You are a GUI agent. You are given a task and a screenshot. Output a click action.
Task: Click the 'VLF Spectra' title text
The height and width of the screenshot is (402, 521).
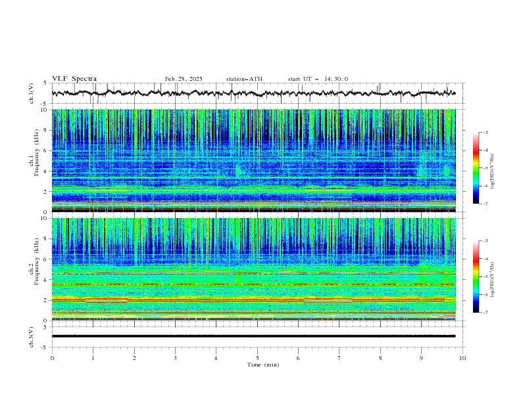(x=74, y=79)
